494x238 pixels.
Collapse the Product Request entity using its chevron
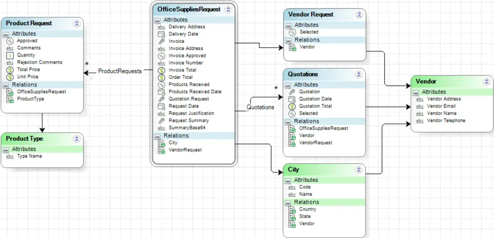click(77, 23)
